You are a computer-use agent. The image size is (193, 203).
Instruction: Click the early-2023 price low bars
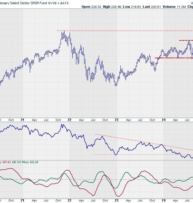point(116,83)
